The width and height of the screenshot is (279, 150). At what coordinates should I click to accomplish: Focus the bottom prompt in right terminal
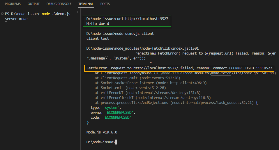point(116,142)
